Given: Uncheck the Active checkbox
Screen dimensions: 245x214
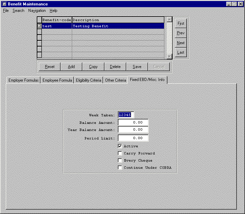Looking at the screenshot, I should point(120,146).
